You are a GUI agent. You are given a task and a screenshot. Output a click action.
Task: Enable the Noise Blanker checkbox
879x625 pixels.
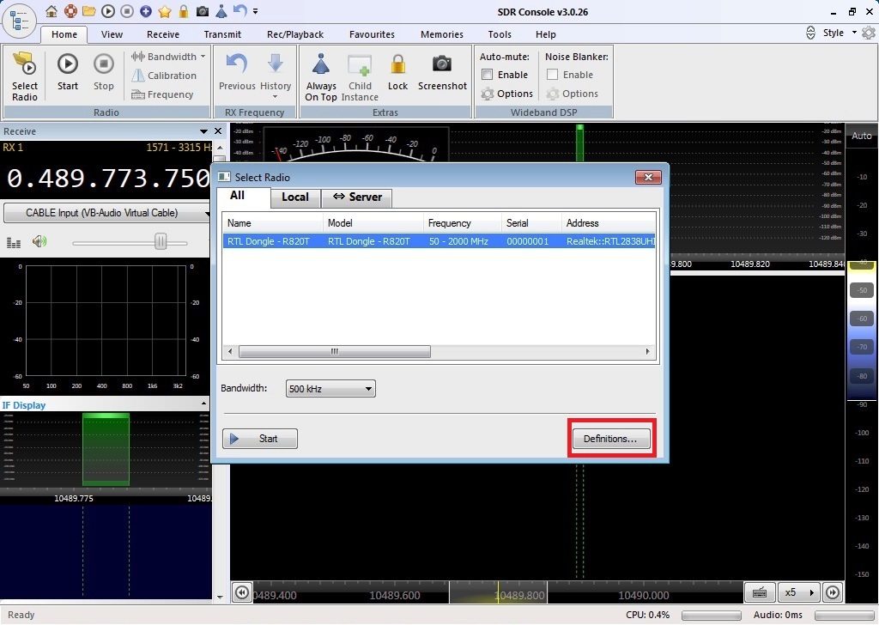pos(553,75)
